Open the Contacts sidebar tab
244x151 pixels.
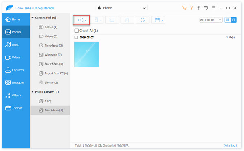[16, 70]
